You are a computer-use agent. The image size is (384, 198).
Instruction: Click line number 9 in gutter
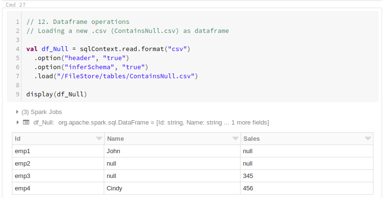click(17, 94)
